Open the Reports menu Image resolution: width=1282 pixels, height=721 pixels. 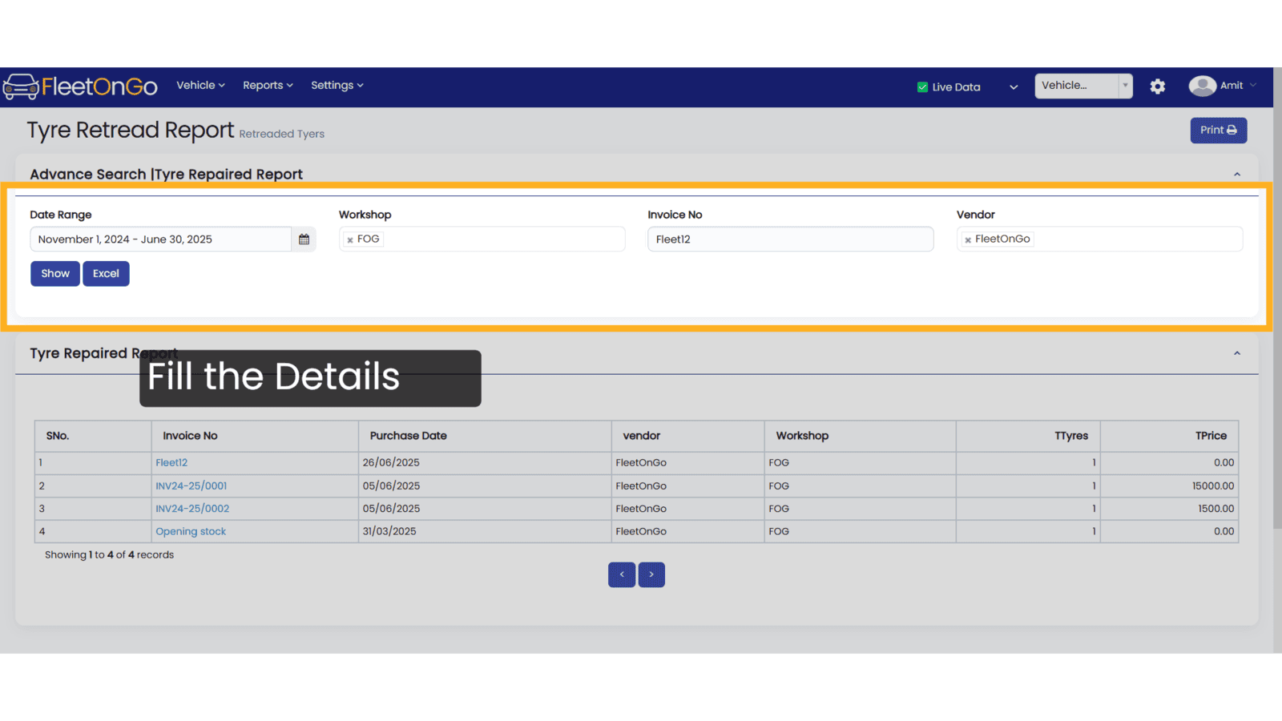coord(268,86)
